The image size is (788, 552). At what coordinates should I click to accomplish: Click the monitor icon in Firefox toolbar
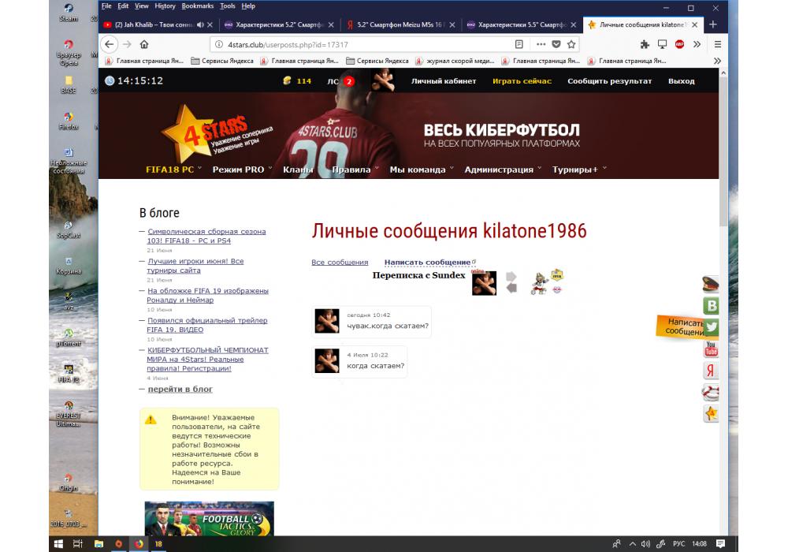click(x=663, y=45)
